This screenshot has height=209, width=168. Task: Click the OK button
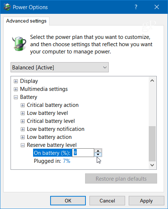[68, 201]
